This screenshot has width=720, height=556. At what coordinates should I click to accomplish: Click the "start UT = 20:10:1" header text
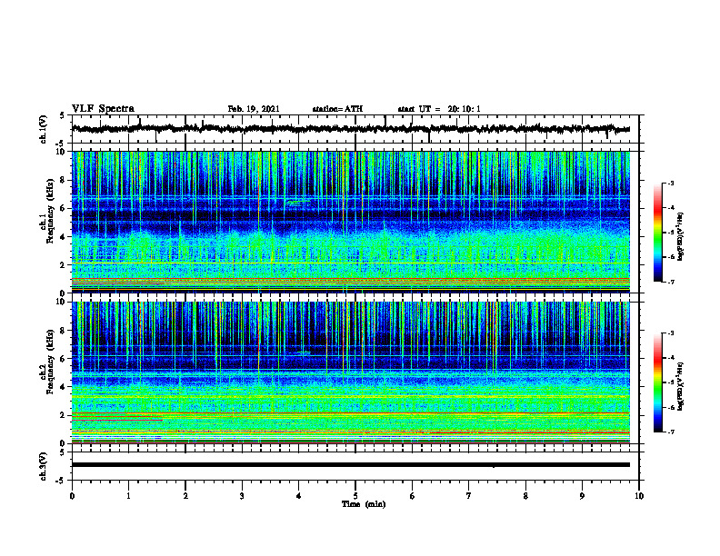tap(439, 109)
